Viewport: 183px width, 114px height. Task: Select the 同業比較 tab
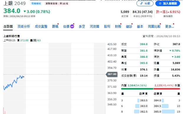click(x=154, y=27)
